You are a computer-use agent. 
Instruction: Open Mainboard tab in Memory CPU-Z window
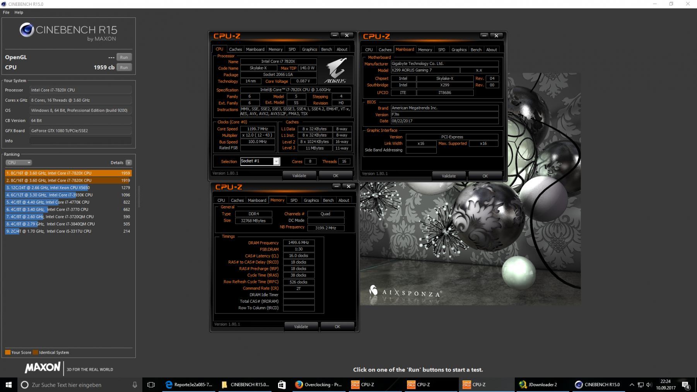coord(257,200)
